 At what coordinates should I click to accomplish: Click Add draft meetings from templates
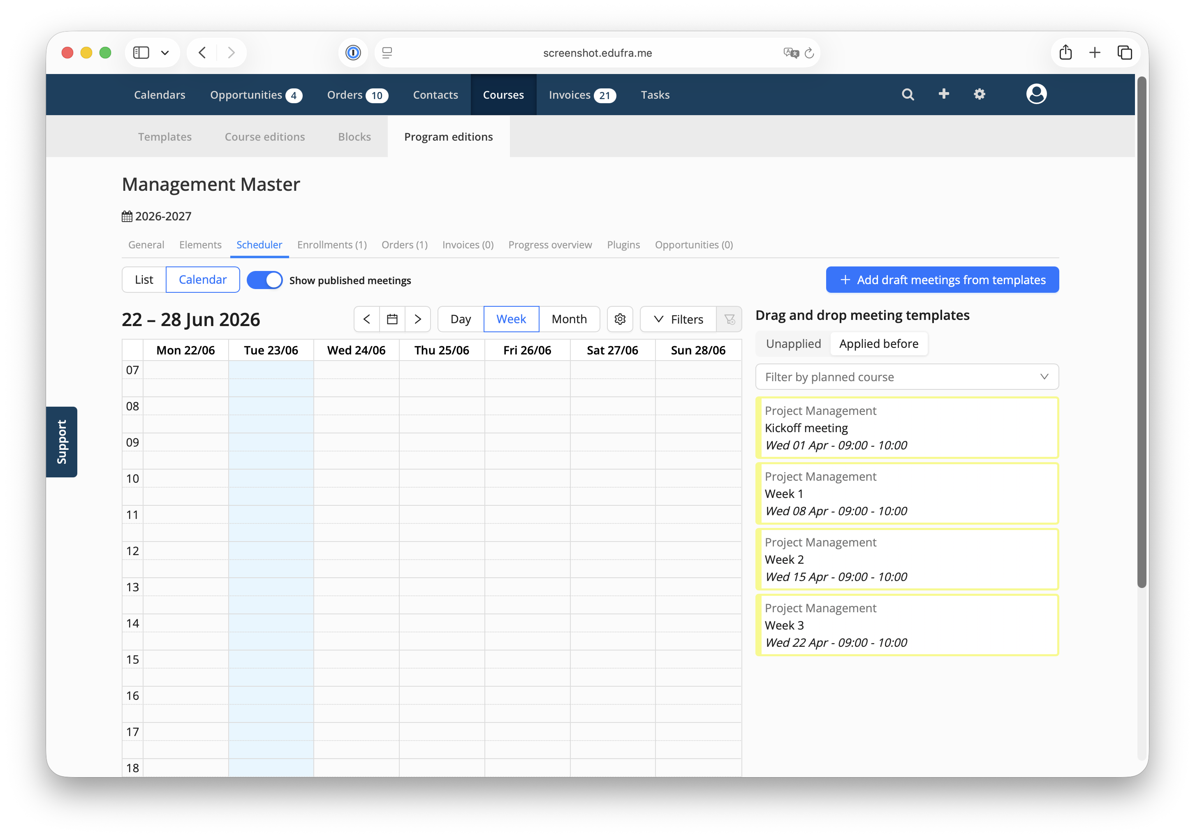pyautogui.click(x=942, y=280)
